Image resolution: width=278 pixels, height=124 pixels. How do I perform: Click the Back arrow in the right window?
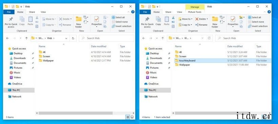tap(144, 38)
